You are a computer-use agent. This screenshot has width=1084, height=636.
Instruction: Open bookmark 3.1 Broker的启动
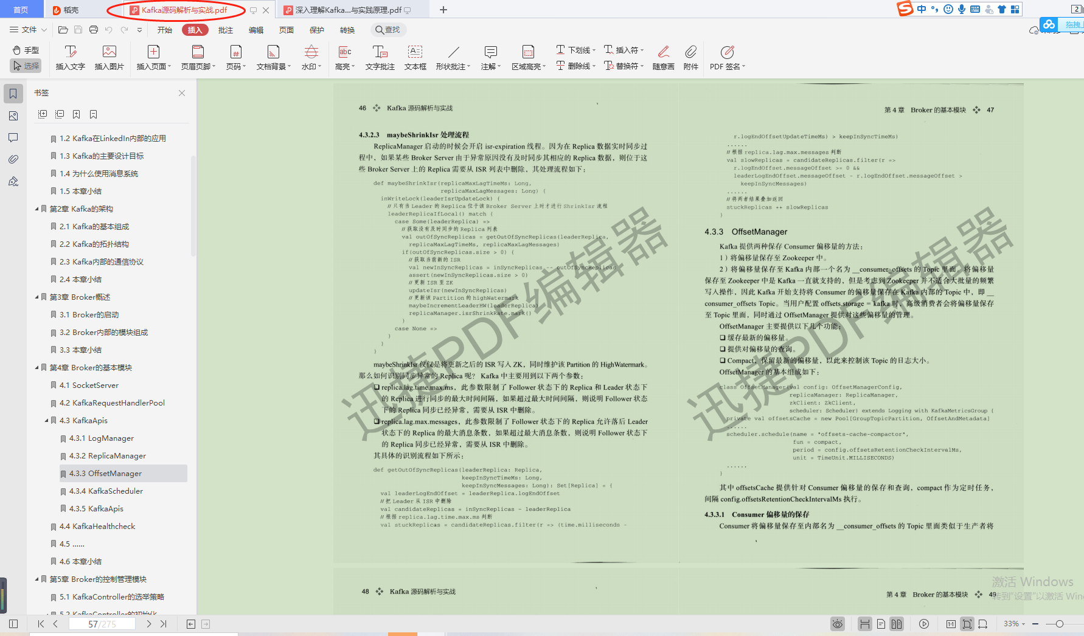89,314
